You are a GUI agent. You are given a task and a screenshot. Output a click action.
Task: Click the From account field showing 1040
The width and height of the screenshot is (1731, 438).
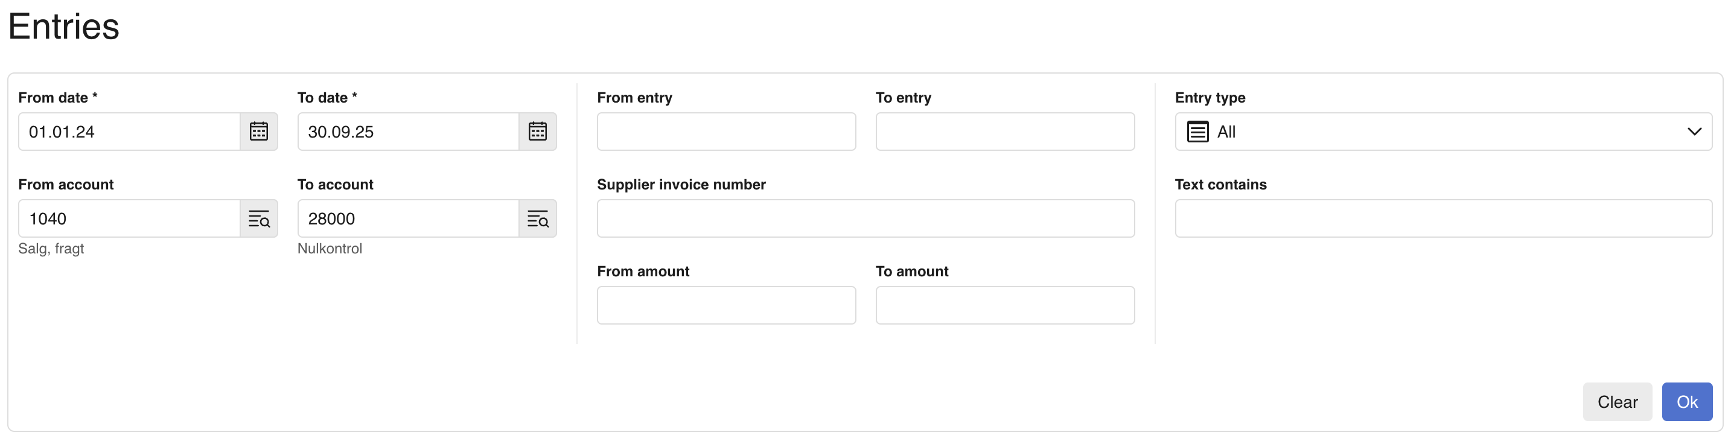pos(129,218)
